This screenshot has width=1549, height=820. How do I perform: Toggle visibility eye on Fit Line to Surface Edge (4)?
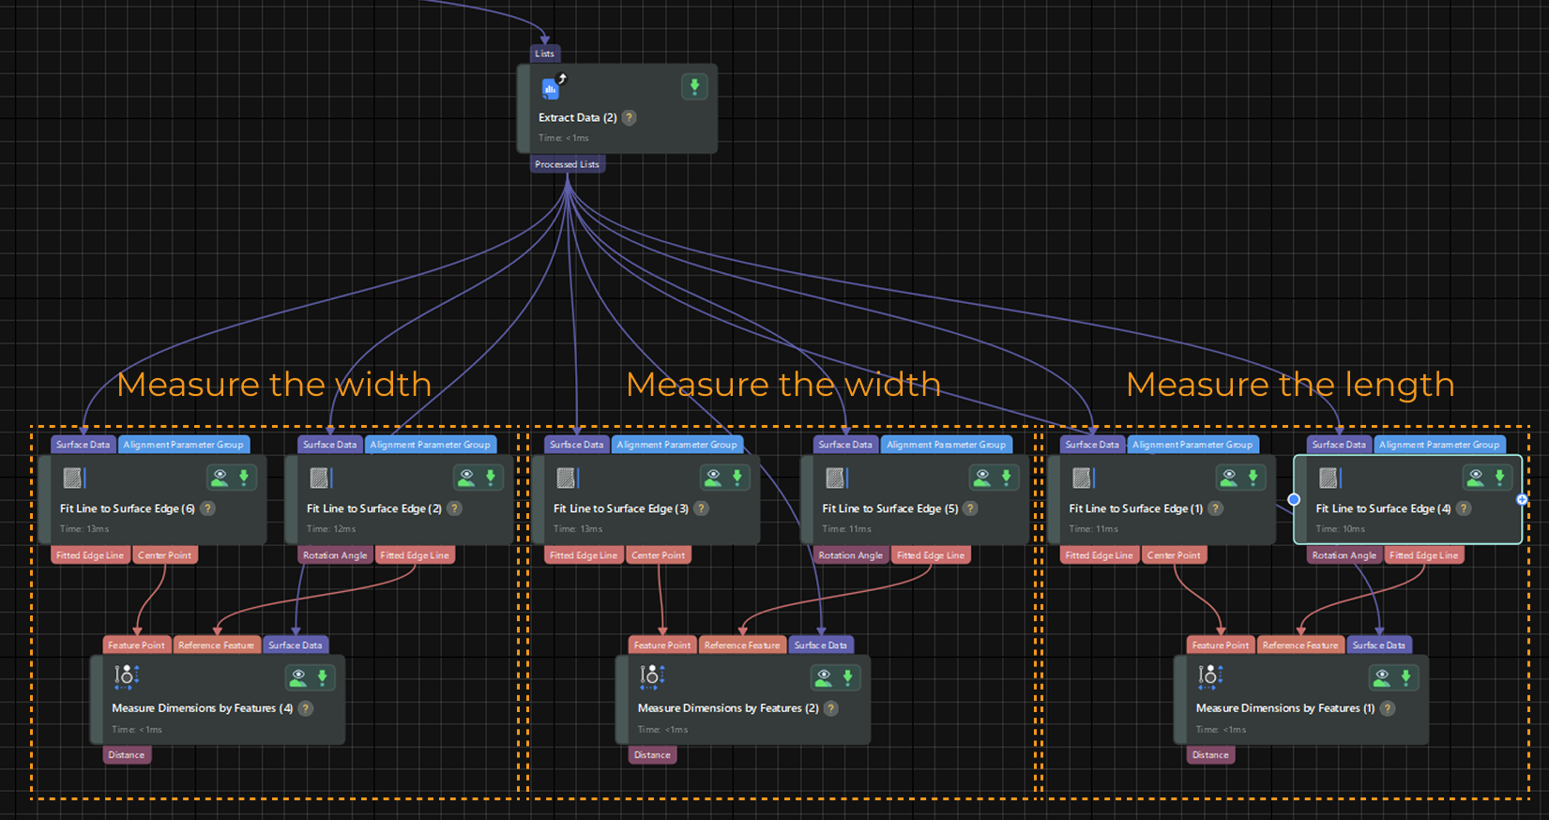1476,478
